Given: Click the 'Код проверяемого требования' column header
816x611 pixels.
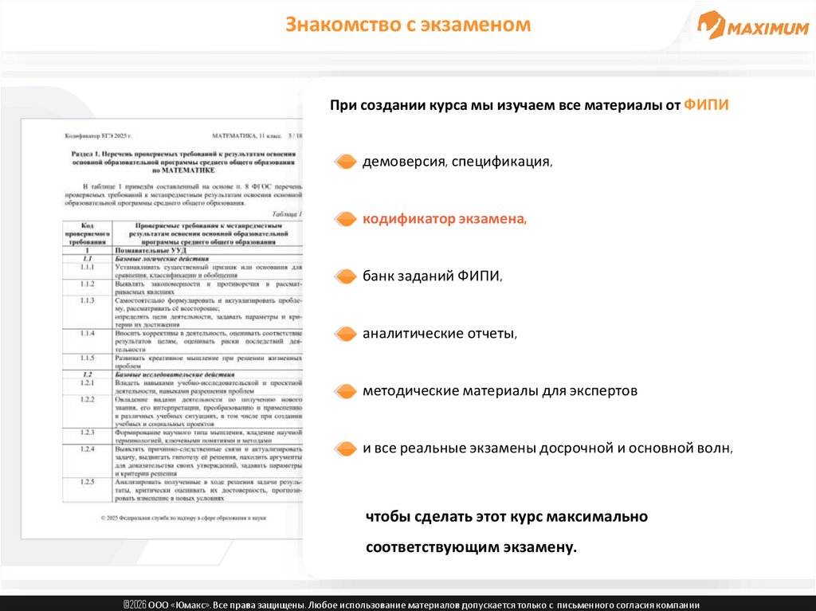Looking at the screenshot, I should coord(88,233).
